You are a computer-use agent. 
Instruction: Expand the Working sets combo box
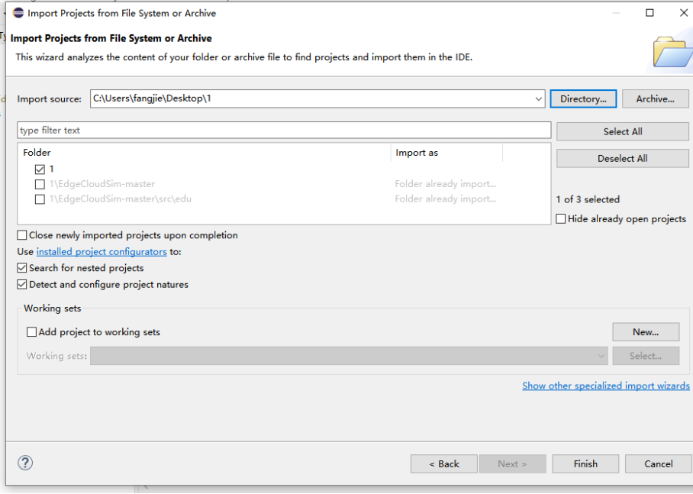click(602, 356)
